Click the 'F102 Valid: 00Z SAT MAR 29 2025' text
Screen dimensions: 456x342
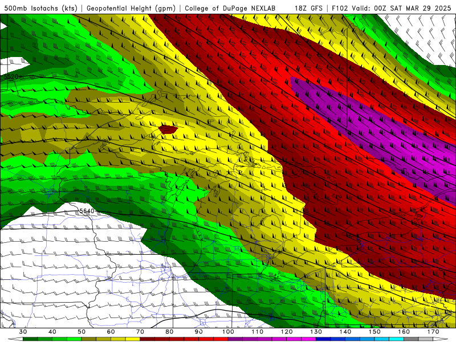pyautogui.click(x=392, y=8)
